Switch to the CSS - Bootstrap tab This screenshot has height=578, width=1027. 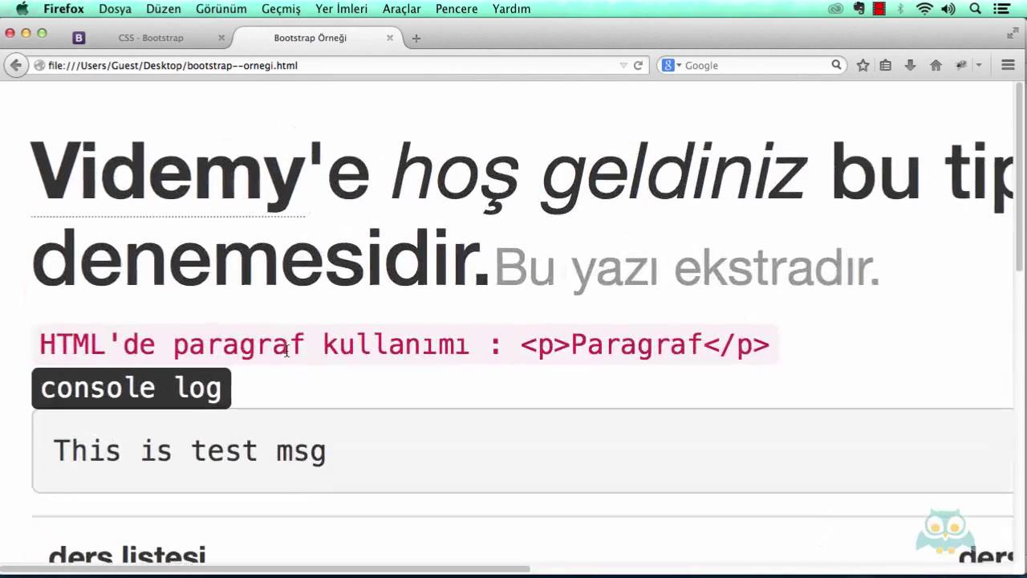click(x=151, y=38)
